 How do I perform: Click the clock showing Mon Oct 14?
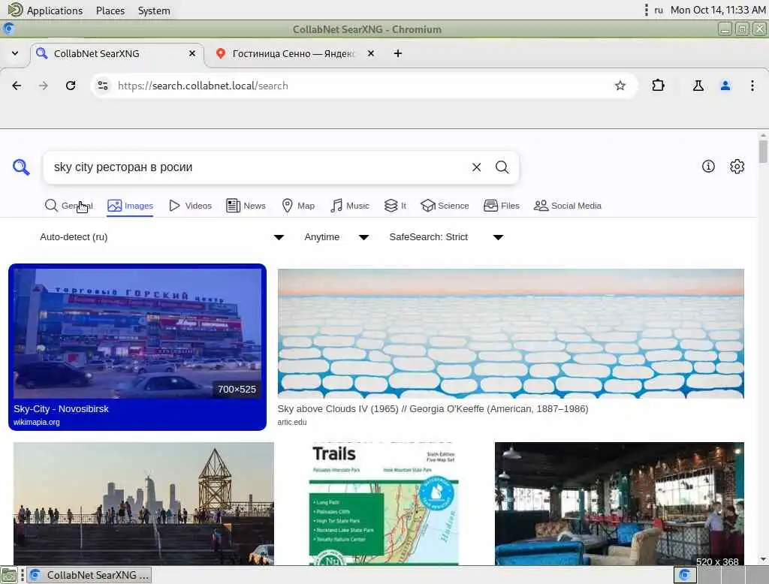coord(717,11)
